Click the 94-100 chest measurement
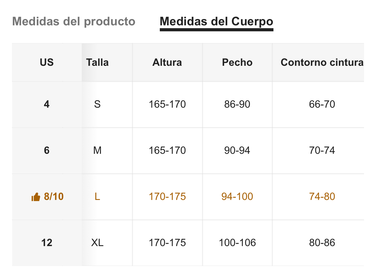This screenshot has width=376, height=274. click(x=237, y=197)
